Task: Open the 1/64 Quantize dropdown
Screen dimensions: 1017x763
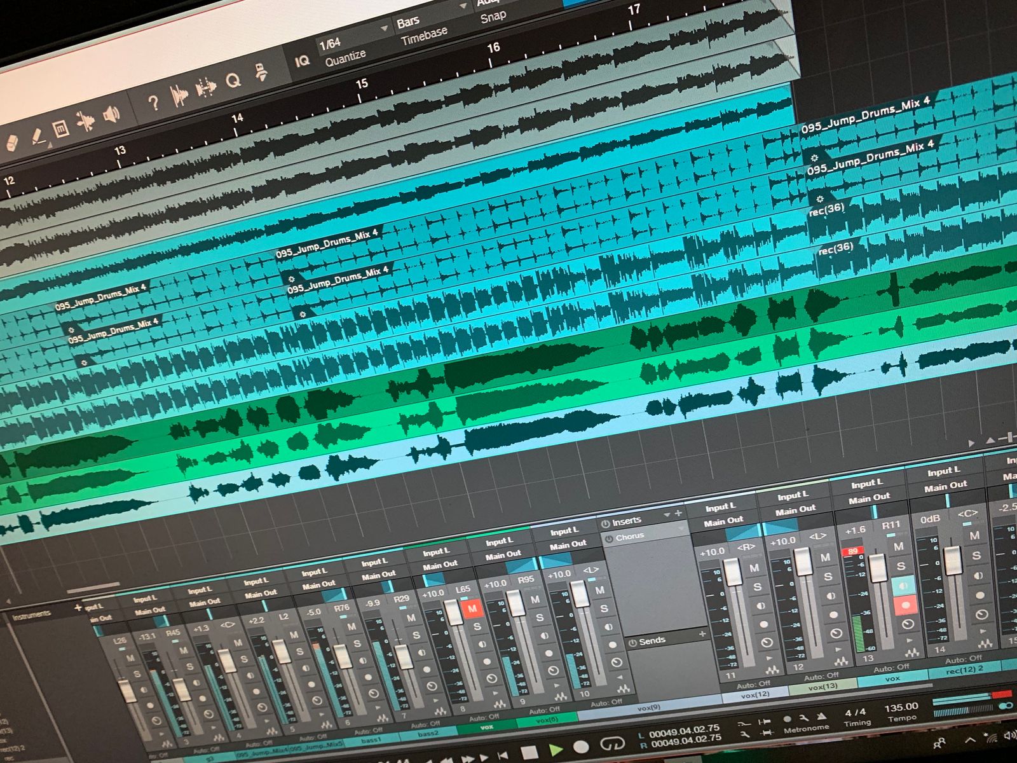Action: tap(384, 29)
